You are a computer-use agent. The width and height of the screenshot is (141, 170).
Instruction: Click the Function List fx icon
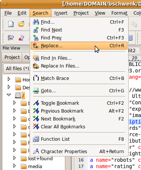coord(36,139)
